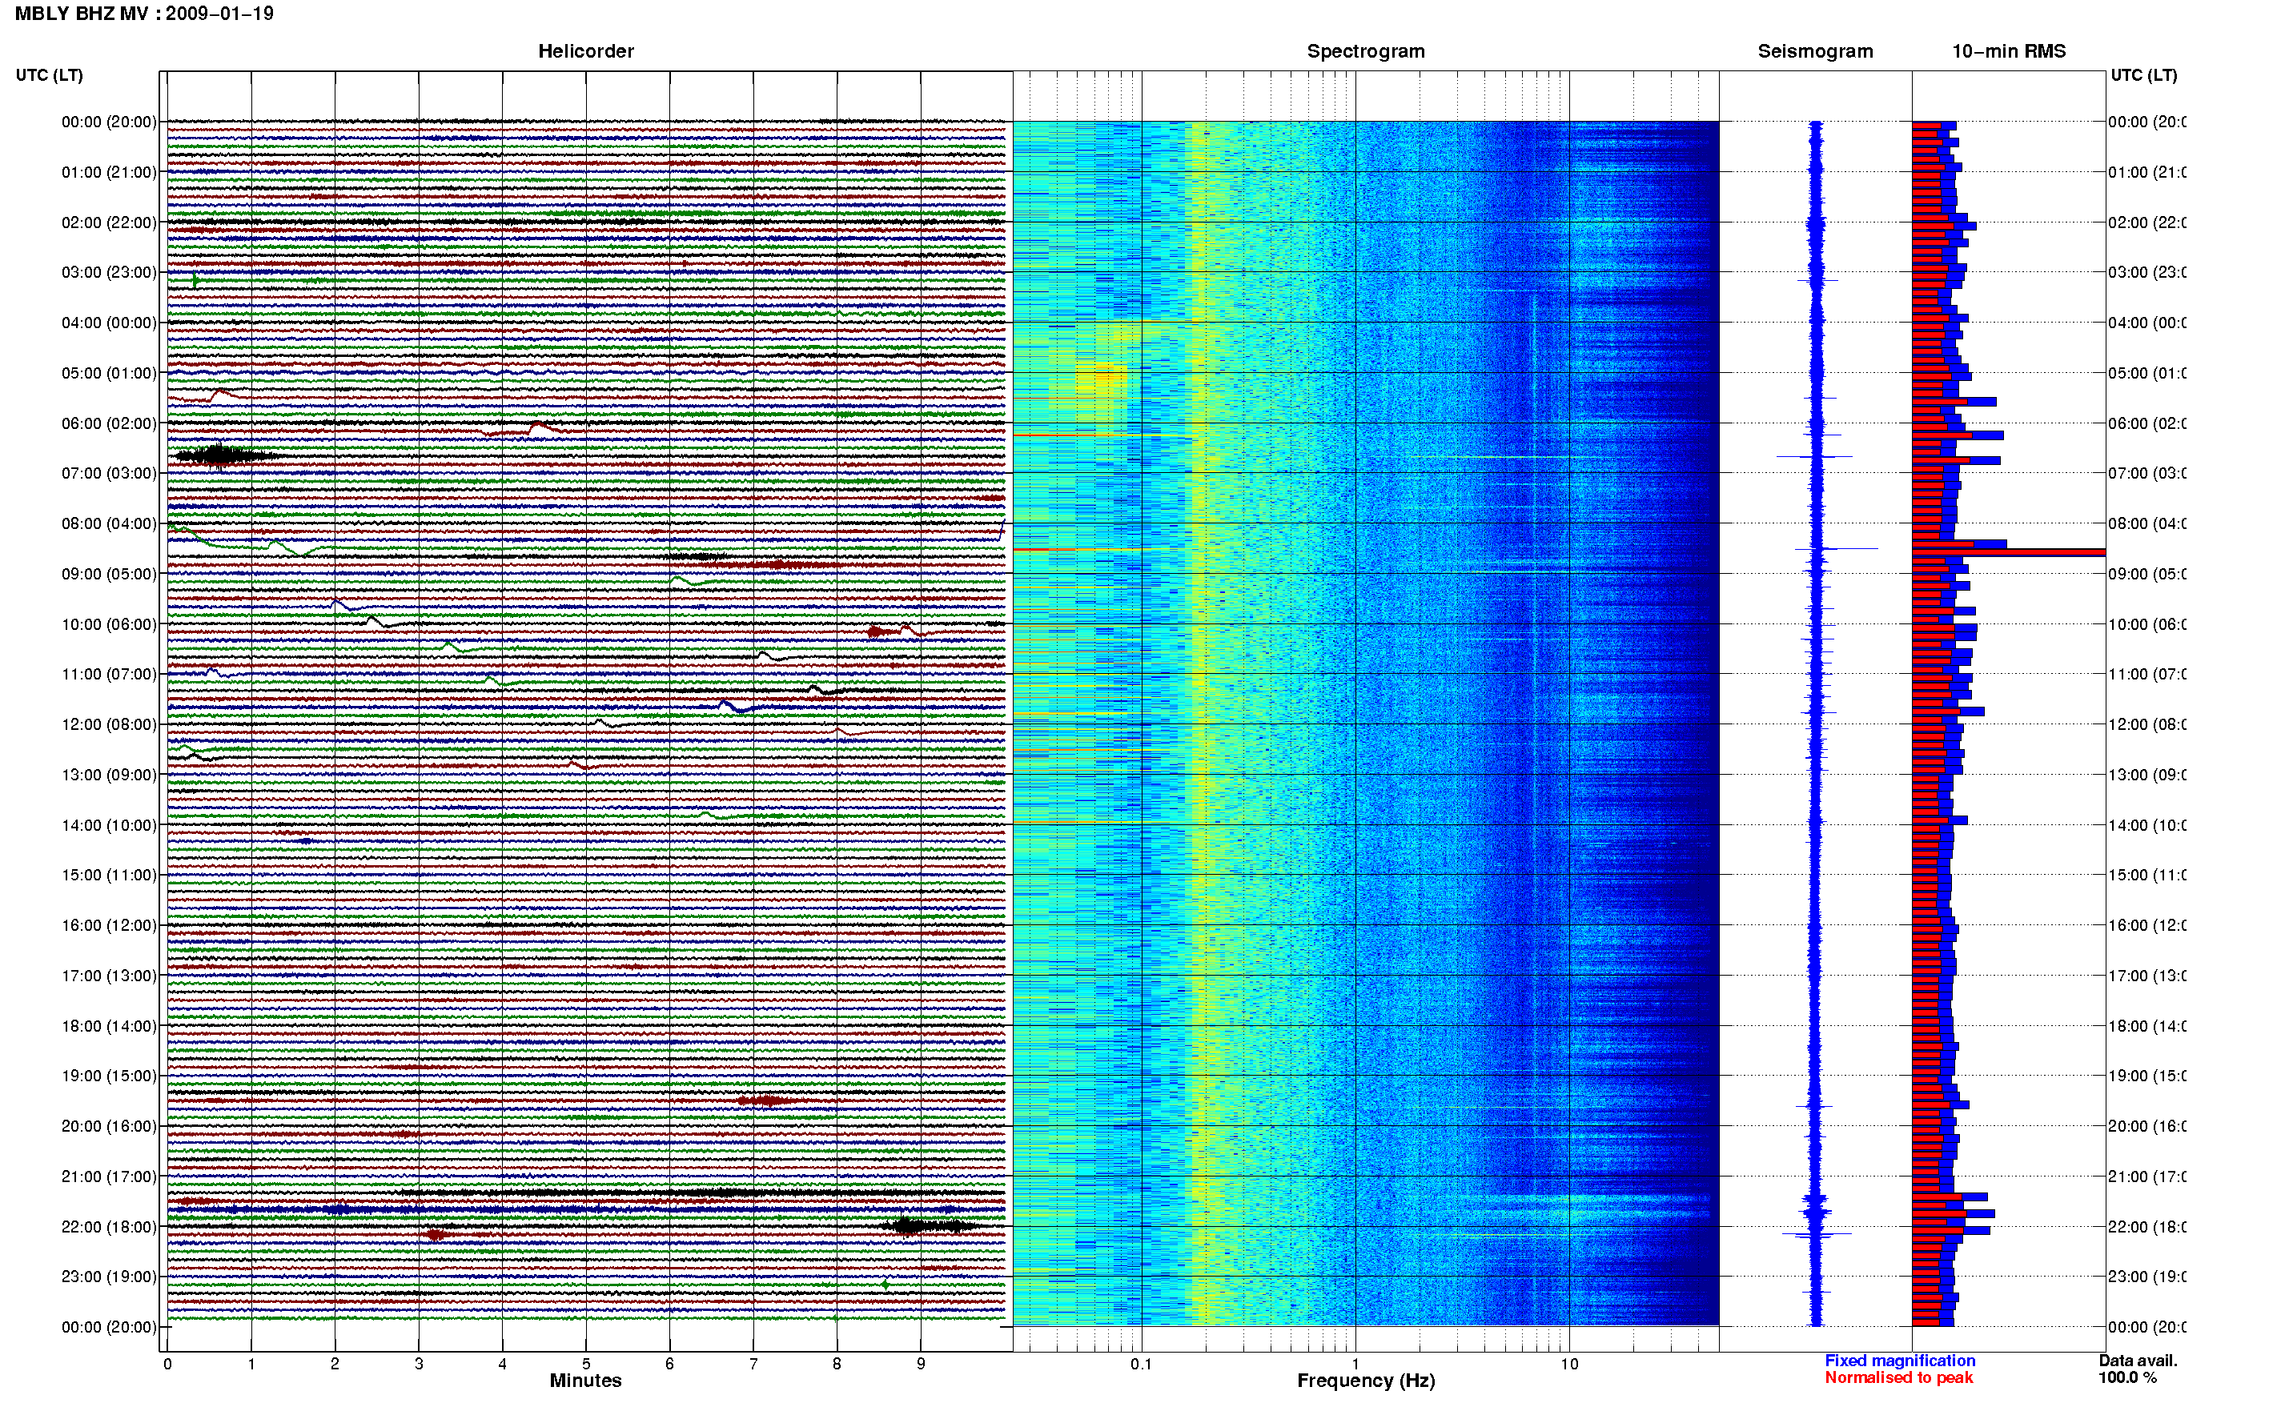Click left axis label "16:00 (12:00)"
The width and height of the screenshot is (2277, 1423).
(x=109, y=925)
